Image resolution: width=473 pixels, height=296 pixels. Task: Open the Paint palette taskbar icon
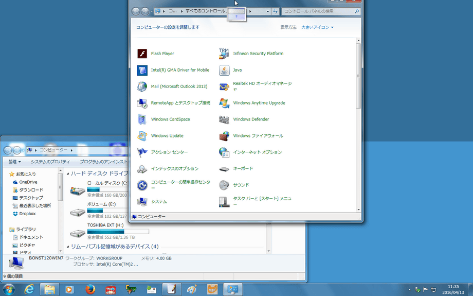pyautogui.click(x=192, y=290)
